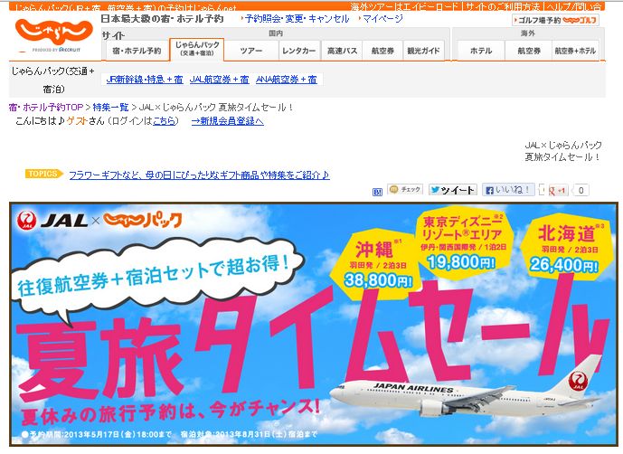Screen dimensions: 623x454
Task: Click the 往復航空券+宿泊セット speech bubble
Action: click(157, 279)
